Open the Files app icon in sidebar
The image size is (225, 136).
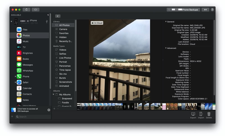19,30
